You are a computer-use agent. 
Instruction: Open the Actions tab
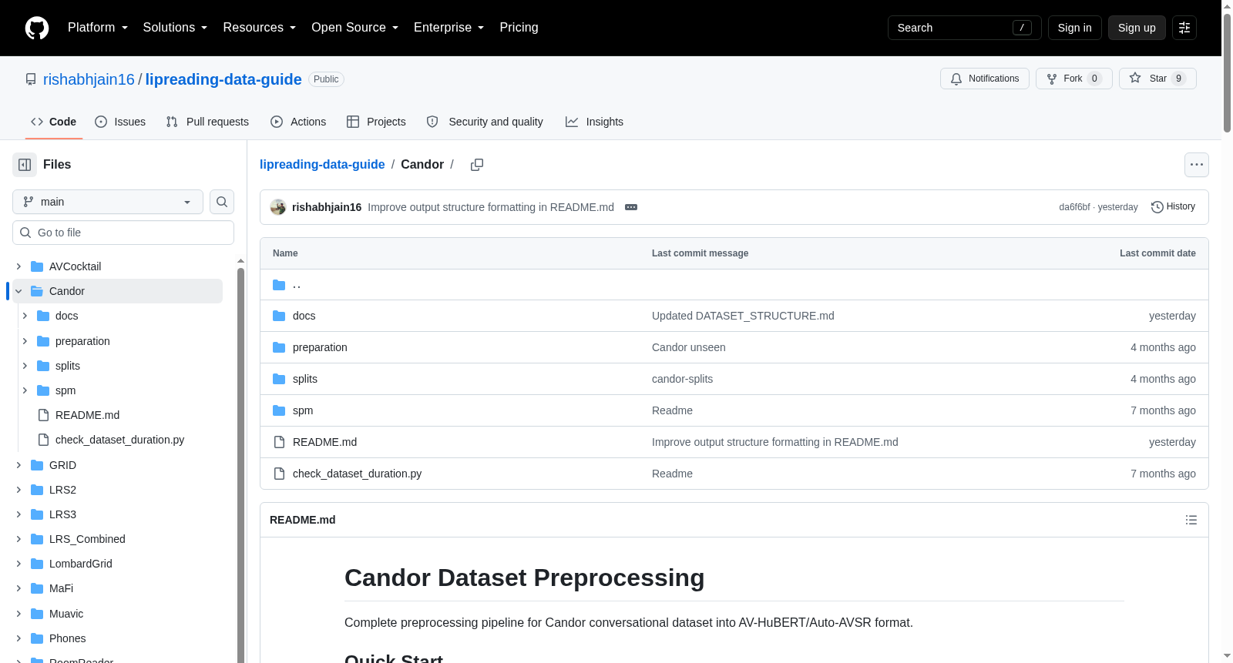point(298,122)
